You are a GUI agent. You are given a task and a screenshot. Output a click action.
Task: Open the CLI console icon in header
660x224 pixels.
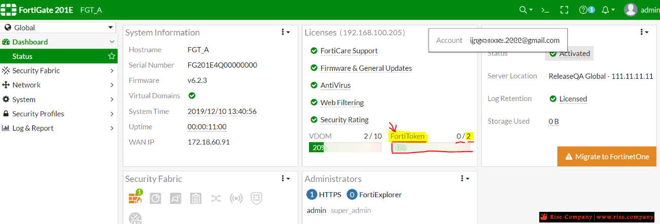[545, 10]
